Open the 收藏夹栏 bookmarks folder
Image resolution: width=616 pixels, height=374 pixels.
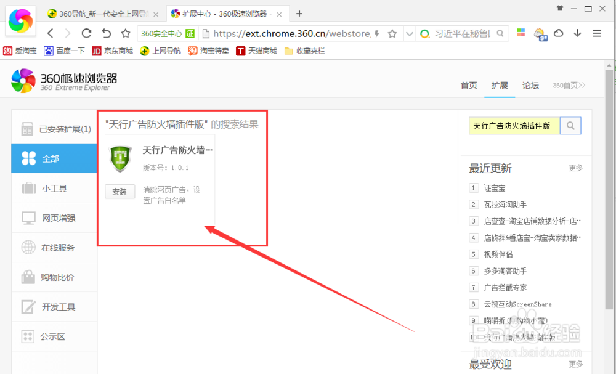304,51
